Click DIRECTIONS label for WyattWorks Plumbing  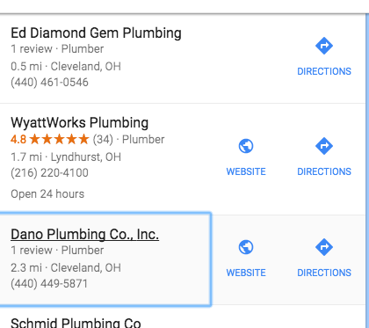tap(324, 171)
